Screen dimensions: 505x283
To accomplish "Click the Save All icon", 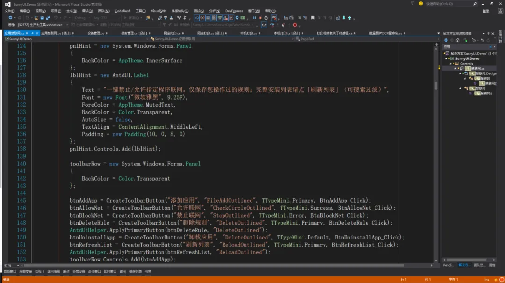I will point(48,18).
